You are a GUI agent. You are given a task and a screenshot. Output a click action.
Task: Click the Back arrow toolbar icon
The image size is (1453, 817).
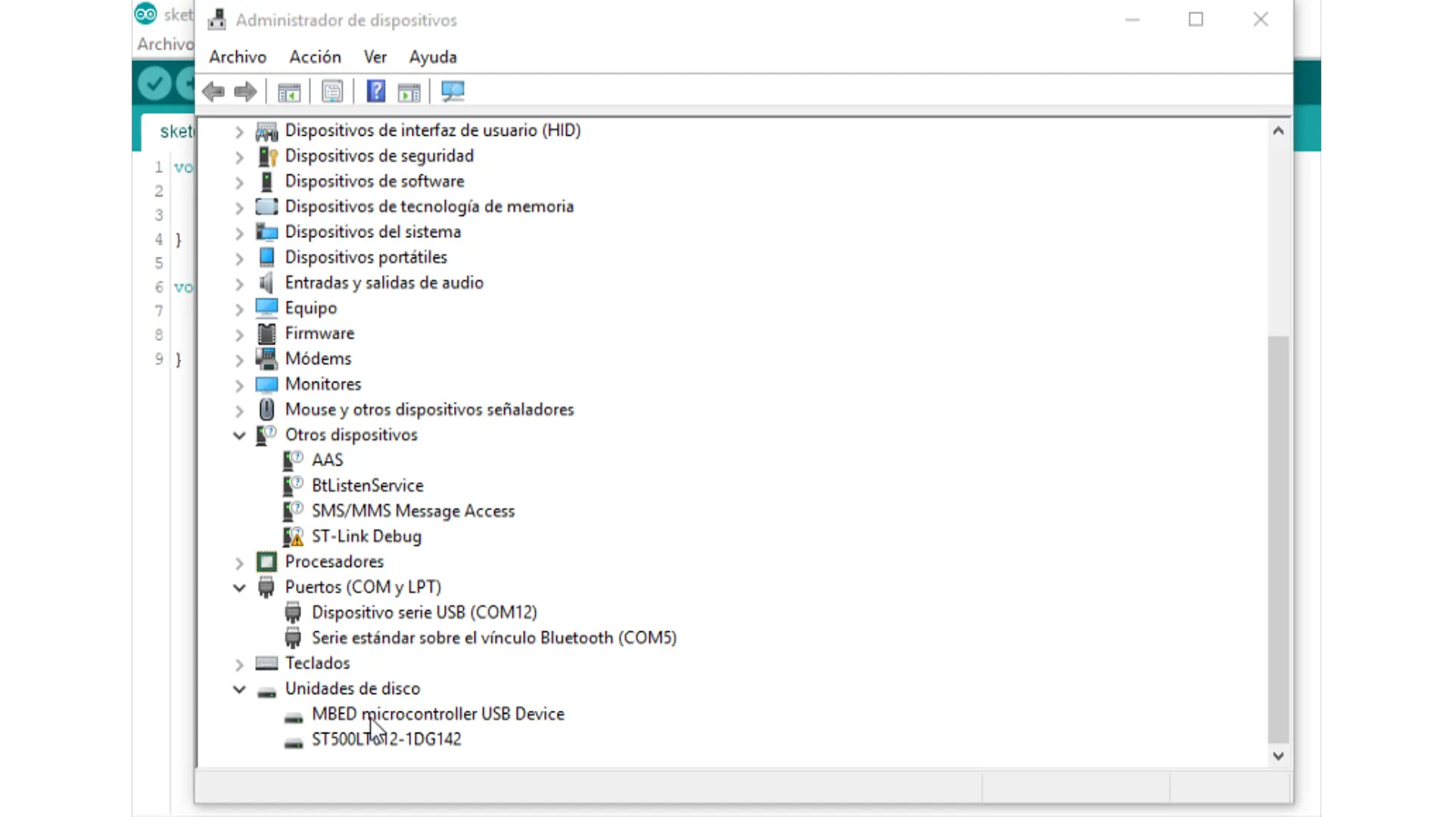point(213,92)
